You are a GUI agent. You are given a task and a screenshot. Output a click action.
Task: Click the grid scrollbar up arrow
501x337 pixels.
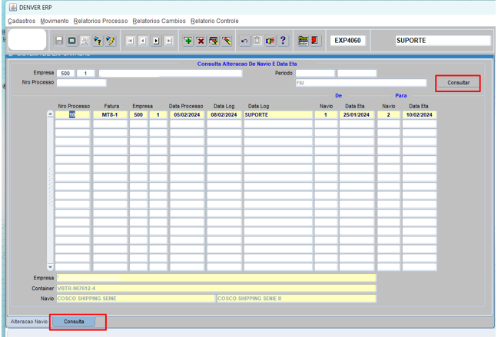point(50,114)
